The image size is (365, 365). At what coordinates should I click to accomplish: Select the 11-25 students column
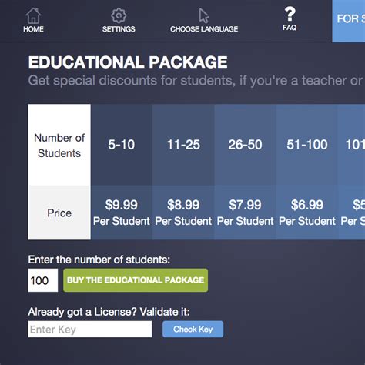[183, 145]
